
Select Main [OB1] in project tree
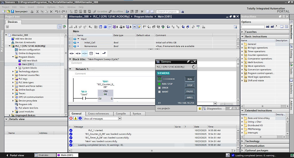[x=28, y=64]
